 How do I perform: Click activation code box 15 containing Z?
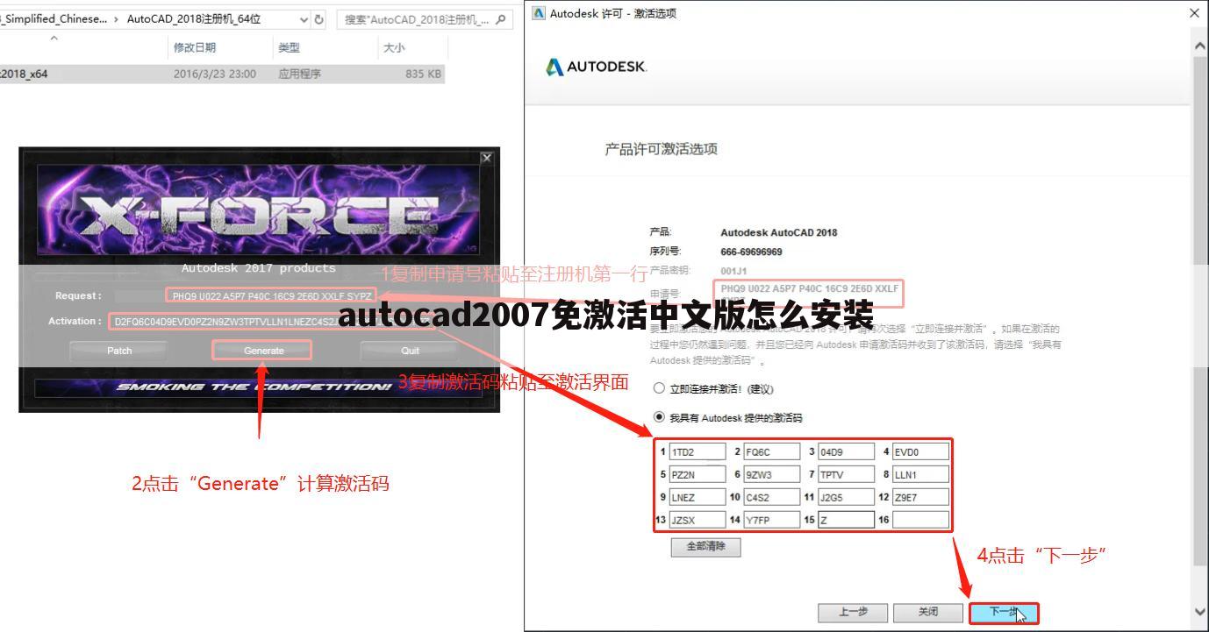847,520
